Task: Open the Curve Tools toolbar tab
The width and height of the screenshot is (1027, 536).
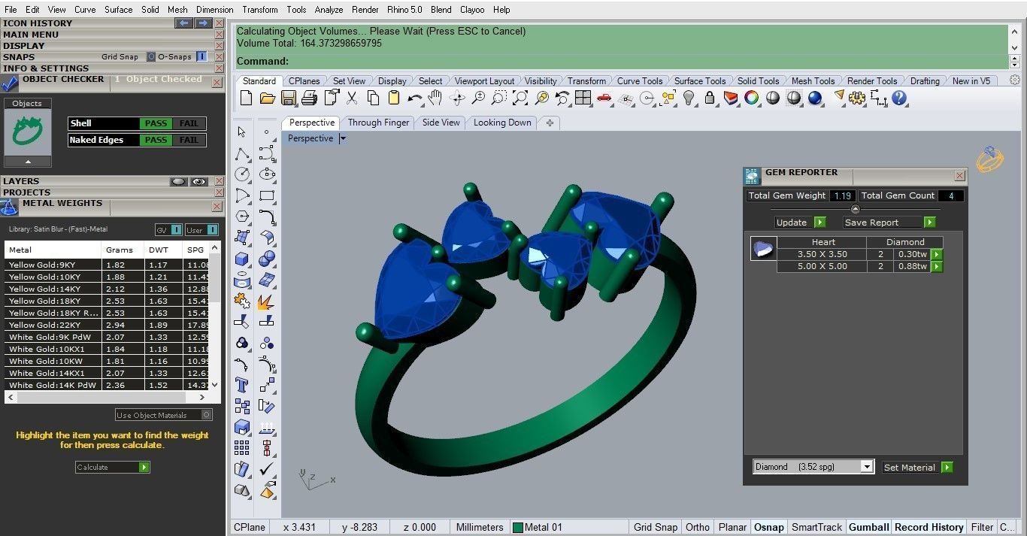Action: (x=640, y=81)
